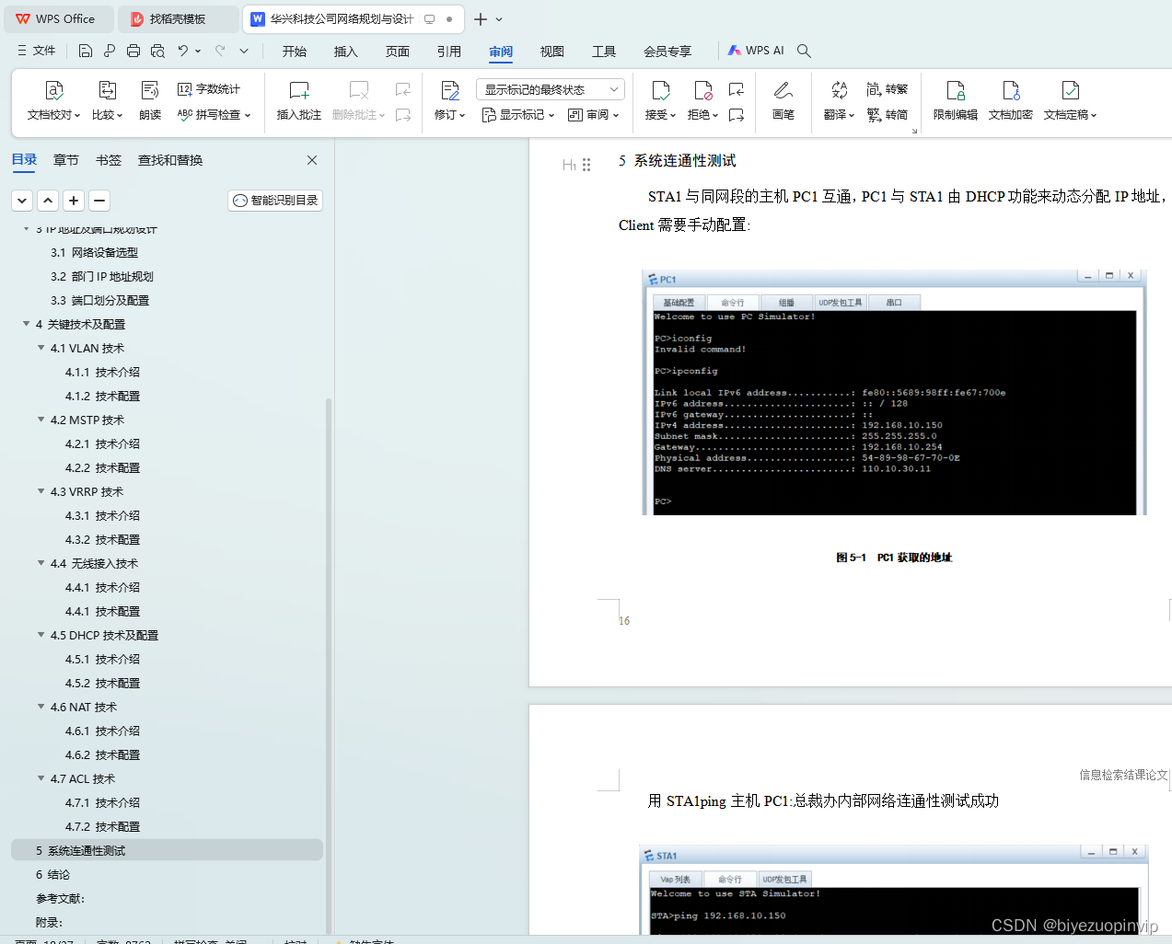This screenshot has height=944, width=1172.
Task: Switch to the 章节 navigation tab
Action: click(66, 160)
